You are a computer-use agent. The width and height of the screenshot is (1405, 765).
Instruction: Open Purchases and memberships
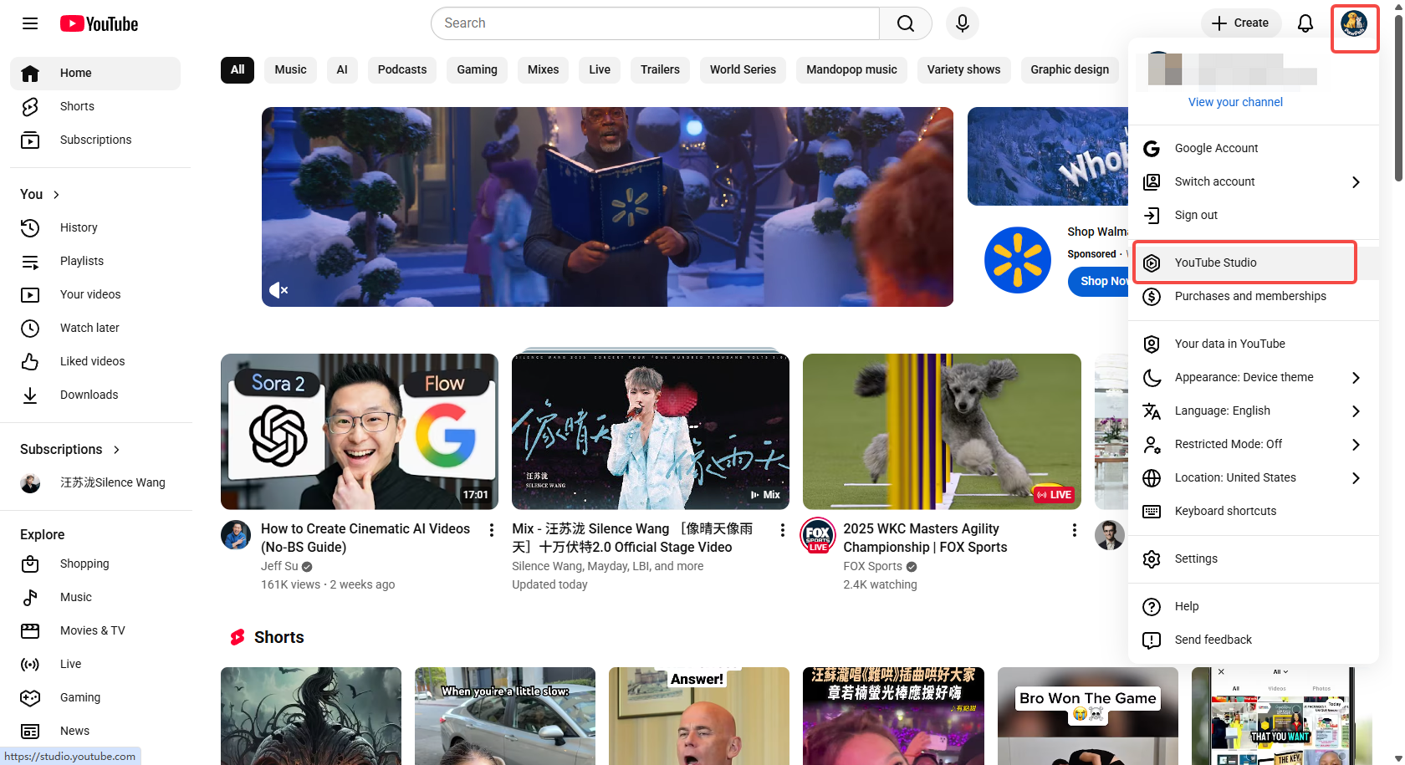1250,295
